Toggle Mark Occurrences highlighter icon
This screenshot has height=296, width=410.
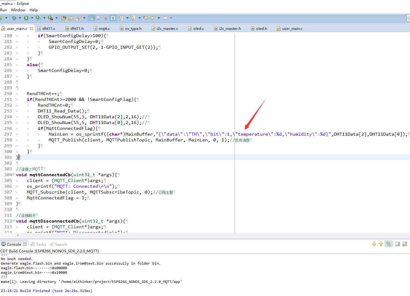[x=92, y=18]
